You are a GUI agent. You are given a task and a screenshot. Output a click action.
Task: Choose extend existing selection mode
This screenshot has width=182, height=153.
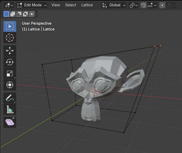coord(13,14)
